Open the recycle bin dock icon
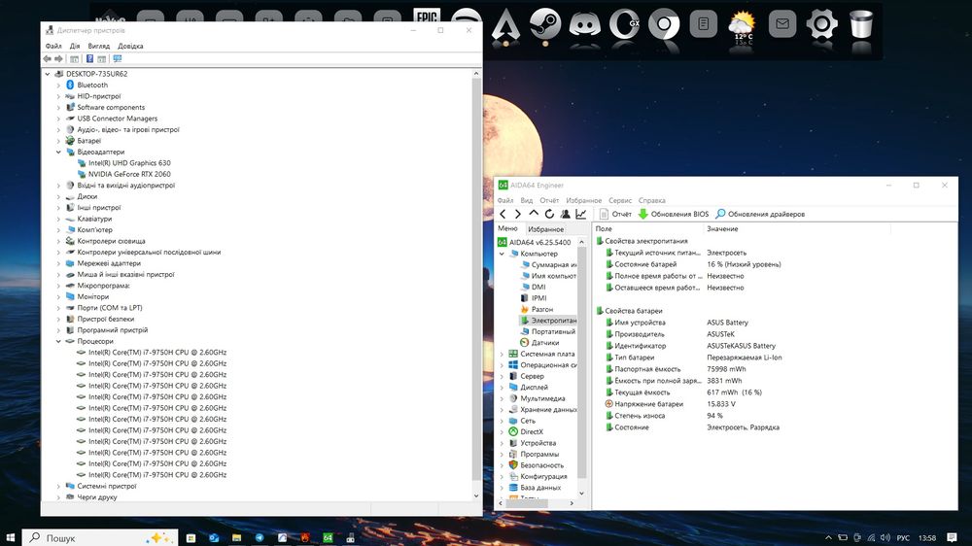Screen dimensions: 972x546 tap(861, 23)
